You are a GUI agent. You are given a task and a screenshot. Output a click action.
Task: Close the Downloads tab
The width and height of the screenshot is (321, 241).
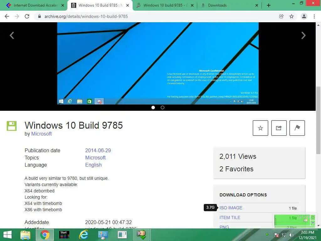pyautogui.click(x=257, y=5)
